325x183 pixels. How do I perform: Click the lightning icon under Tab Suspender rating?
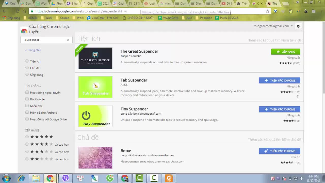(x=298, y=97)
